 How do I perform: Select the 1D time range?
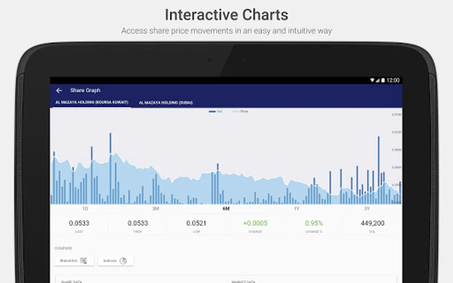[85, 209]
